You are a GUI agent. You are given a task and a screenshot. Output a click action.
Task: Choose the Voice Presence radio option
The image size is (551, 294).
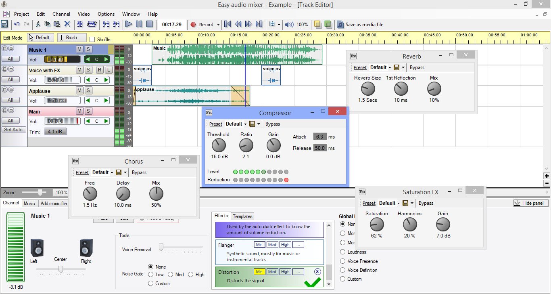coord(343,261)
